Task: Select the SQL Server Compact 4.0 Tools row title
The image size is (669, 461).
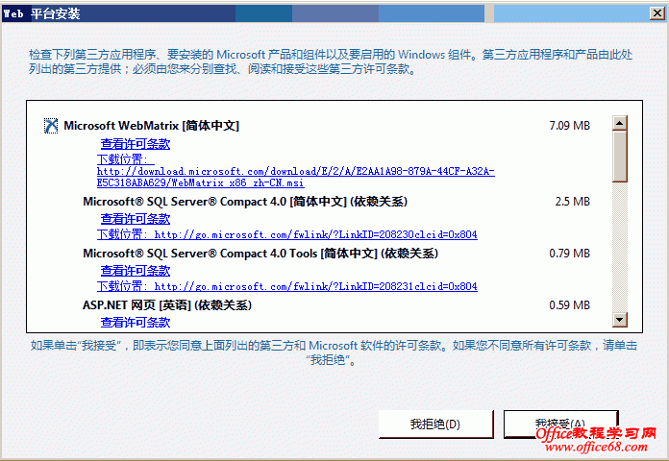Action: (x=260, y=254)
